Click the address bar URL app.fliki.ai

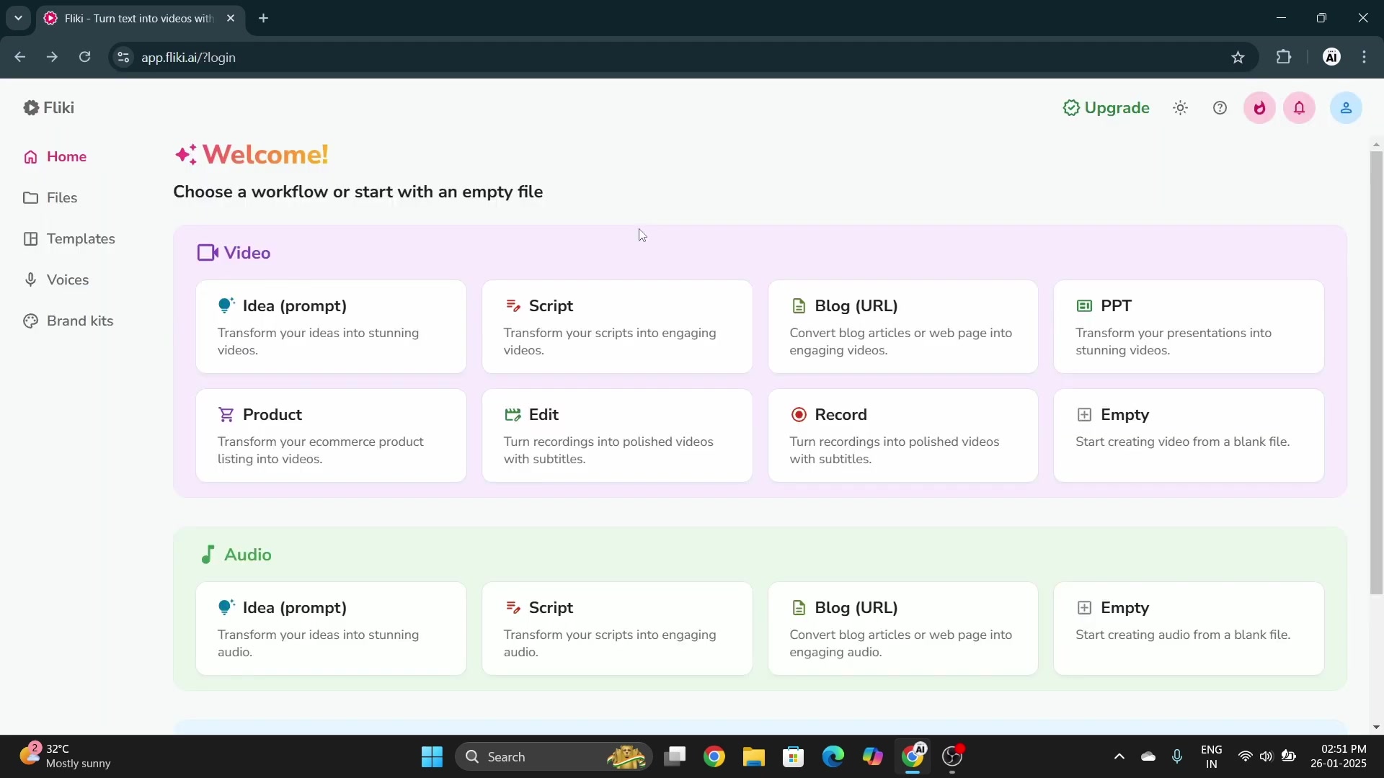pyautogui.click(x=188, y=58)
